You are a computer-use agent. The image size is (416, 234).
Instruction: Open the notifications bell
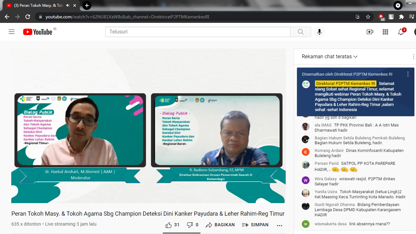(401, 32)
